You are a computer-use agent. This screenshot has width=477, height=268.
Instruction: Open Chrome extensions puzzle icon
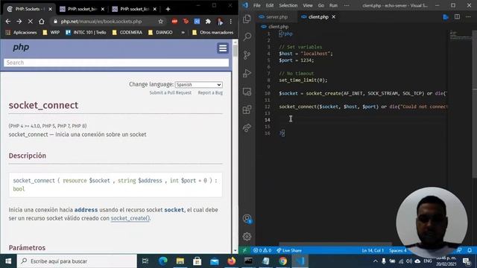click(208, 22)
